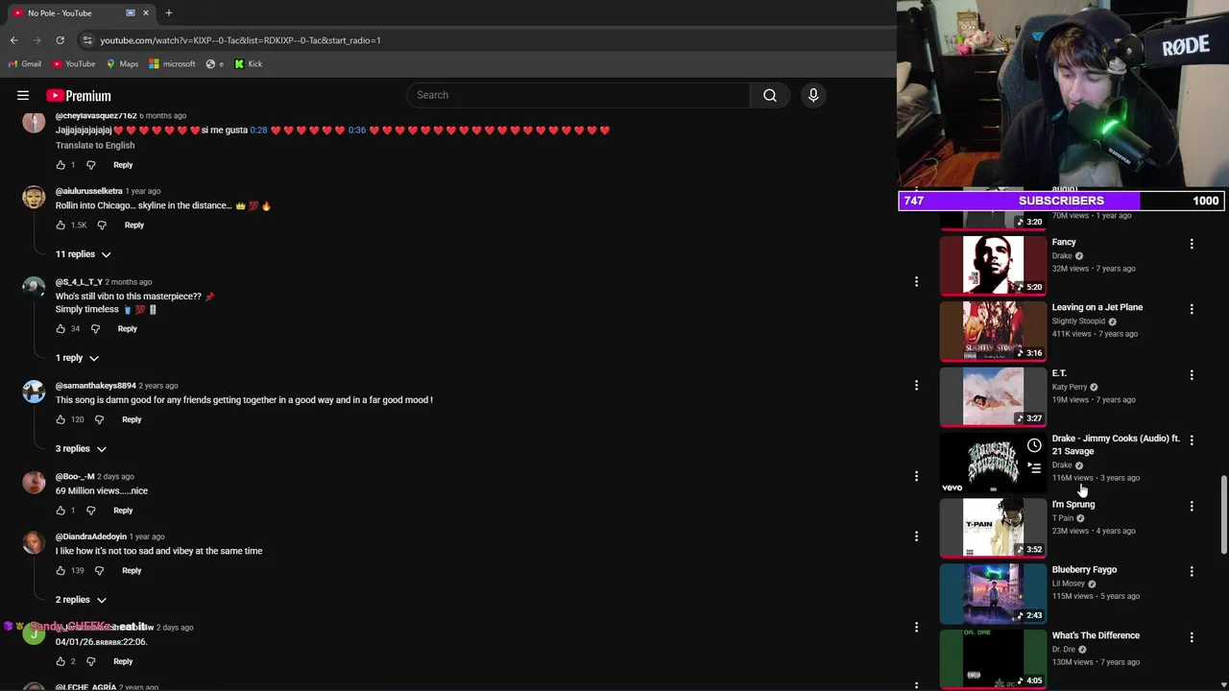Reply to @samanthakeys8894 comment

click(x=132, y=419)
